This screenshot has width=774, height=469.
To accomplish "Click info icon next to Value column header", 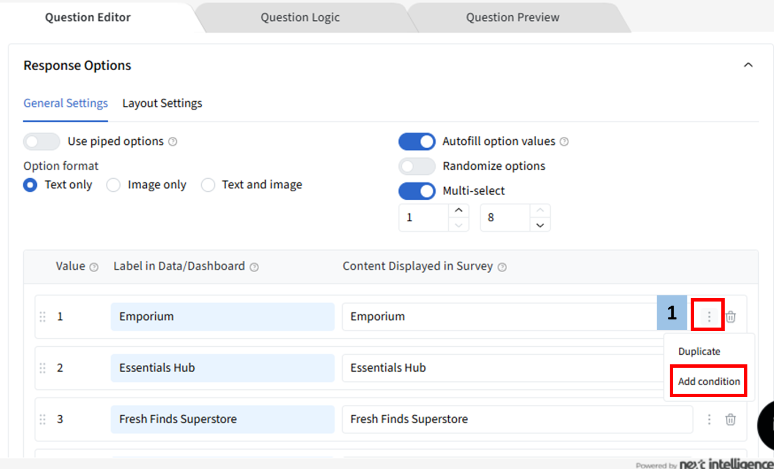I will point(94,267).
